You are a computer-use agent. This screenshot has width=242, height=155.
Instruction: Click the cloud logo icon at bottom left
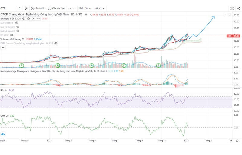point(3,134)
